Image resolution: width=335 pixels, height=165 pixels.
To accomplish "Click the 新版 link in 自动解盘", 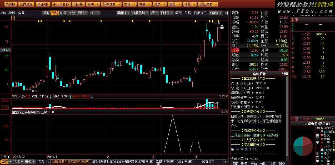I will click(x=285, y=74).
